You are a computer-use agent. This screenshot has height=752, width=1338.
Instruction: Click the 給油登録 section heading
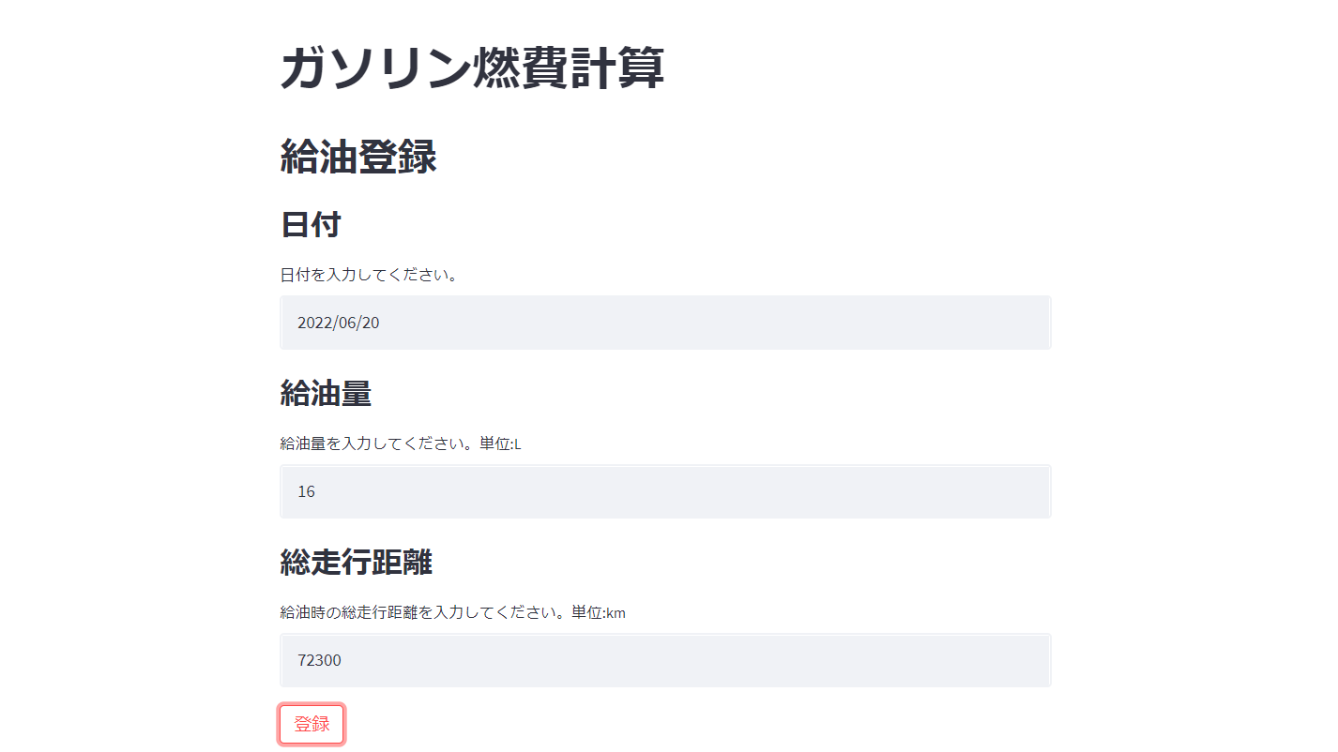357,158
